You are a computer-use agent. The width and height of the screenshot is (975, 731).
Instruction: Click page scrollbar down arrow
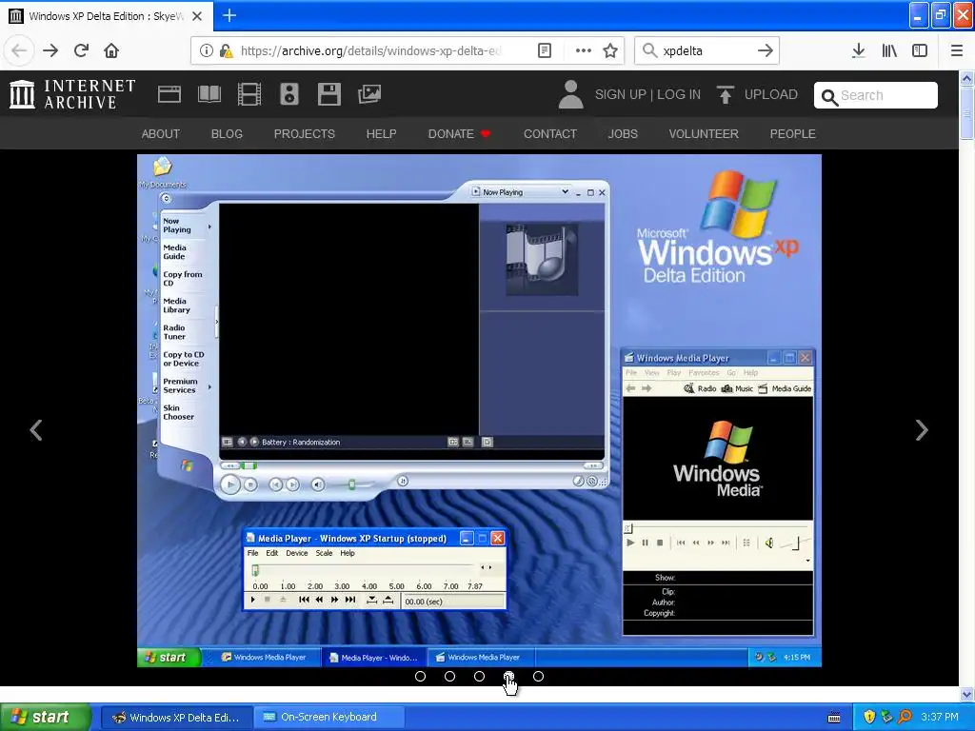[967, 694]
